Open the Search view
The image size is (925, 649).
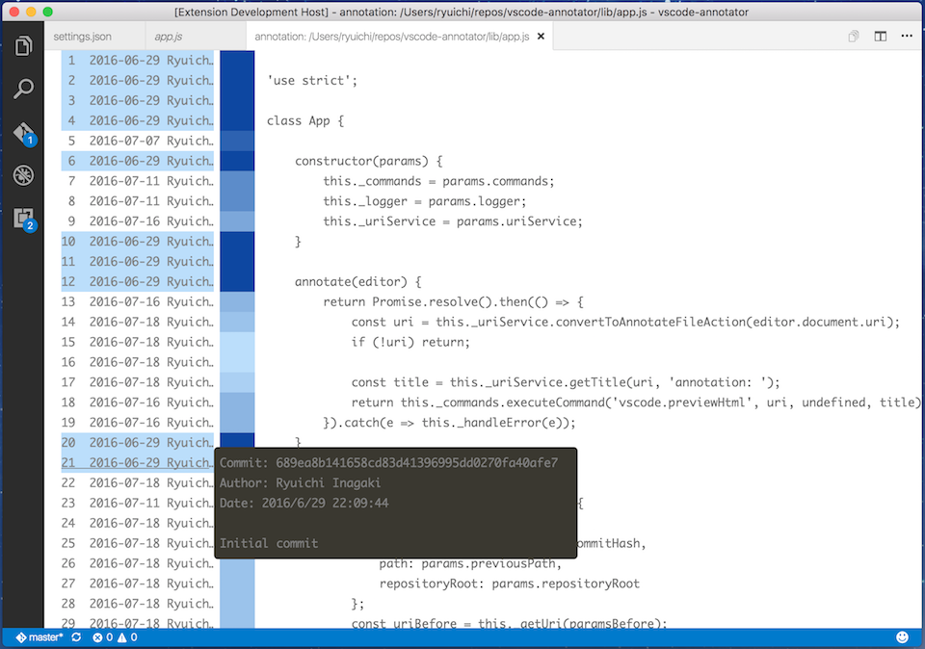tap(23, 88)
